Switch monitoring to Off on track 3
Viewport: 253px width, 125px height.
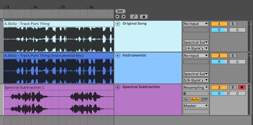pyautogui.click(x=205, y=99)
